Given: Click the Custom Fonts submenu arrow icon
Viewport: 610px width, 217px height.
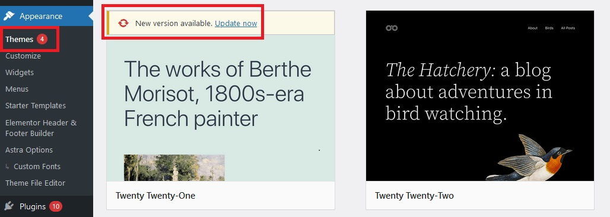Looking at the screenshot, I should point(7,167).
